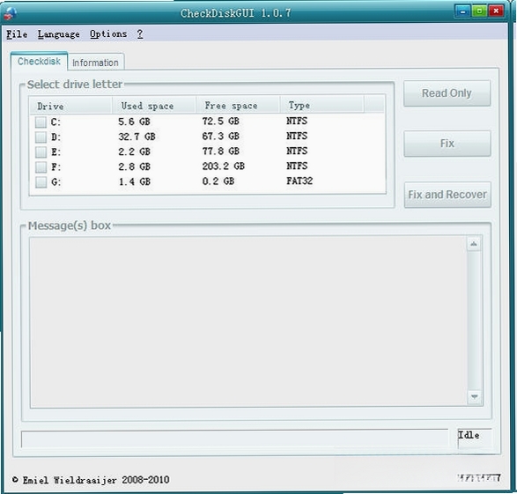Screen dimensions: 517x494
Task: Click the message box scroll down arrow
Action: click(474, 396)
